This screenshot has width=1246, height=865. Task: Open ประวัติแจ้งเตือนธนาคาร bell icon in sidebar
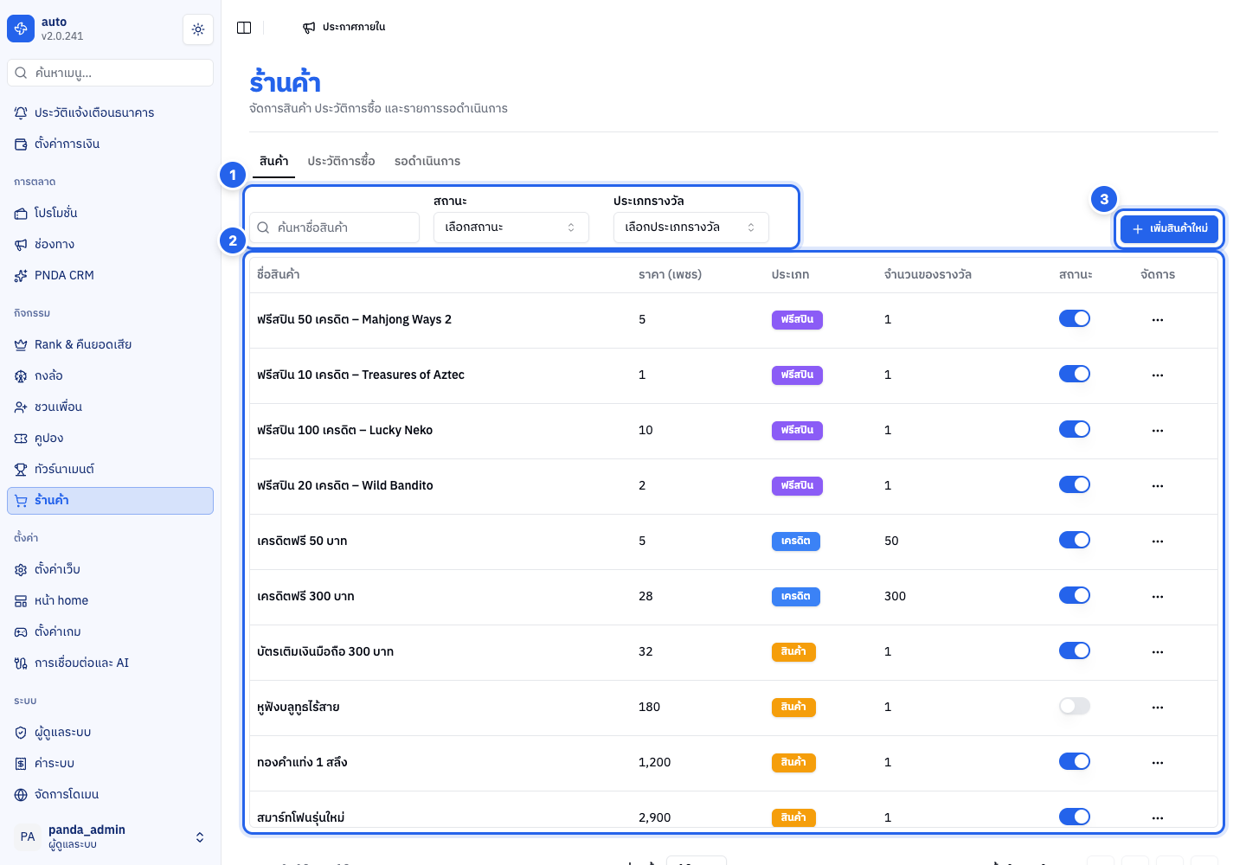(x=21, y=112)
